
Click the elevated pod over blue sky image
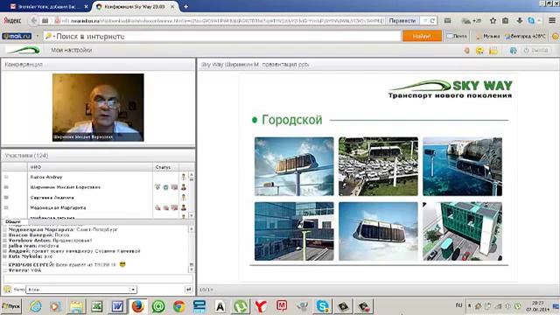click(x=294, y=166)
